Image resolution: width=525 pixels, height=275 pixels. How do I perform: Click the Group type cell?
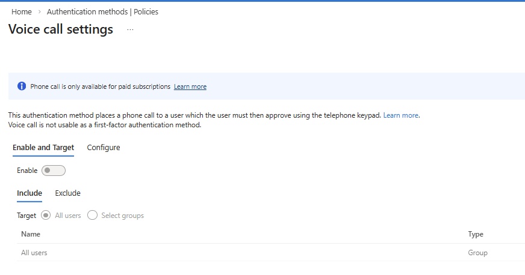(477, 253)
